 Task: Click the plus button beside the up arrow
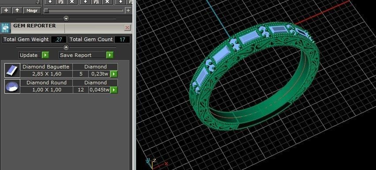pyautogui.click(x=6, y=10)
